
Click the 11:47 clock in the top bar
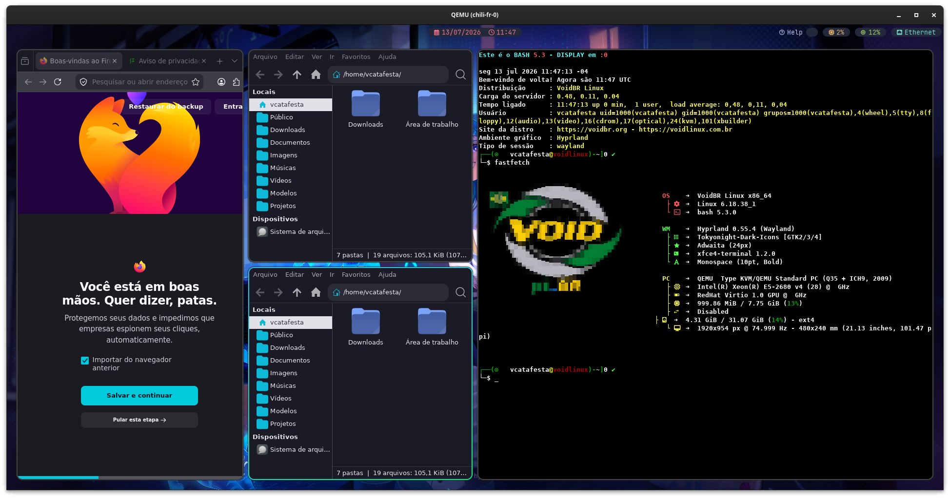502,33
